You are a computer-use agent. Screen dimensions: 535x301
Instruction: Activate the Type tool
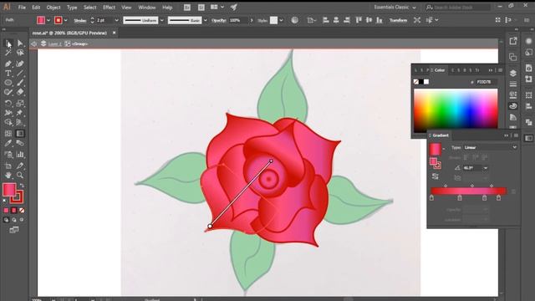[x=8, y=73]
